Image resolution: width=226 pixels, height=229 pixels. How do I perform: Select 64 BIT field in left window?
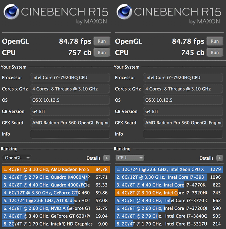tap(70, 111)
